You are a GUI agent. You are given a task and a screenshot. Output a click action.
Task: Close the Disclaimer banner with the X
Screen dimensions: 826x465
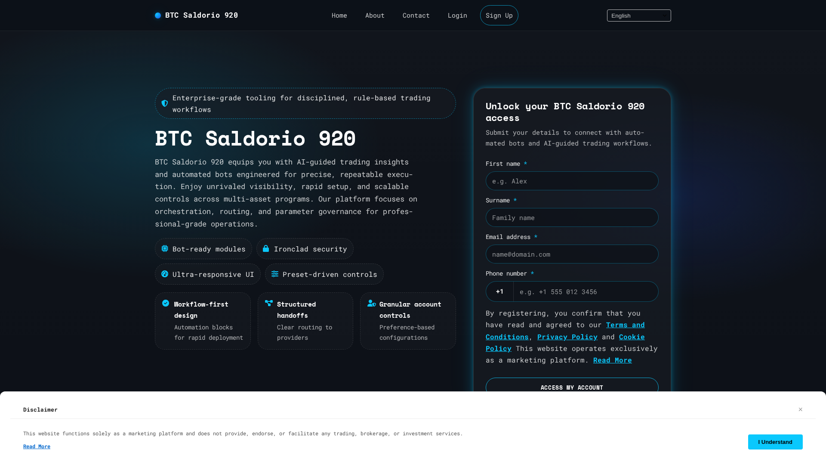(x=801, y=409)
